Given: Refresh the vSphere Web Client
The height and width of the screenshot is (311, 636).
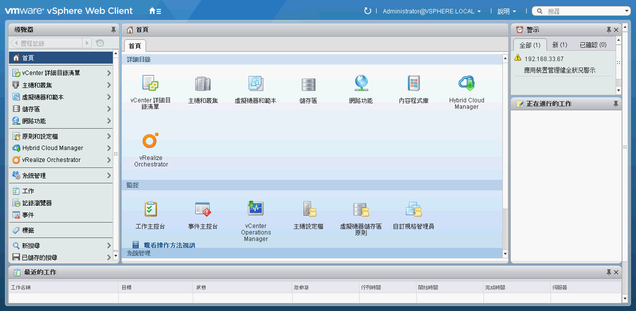Looking at the screenshot, I should (368, 11).
